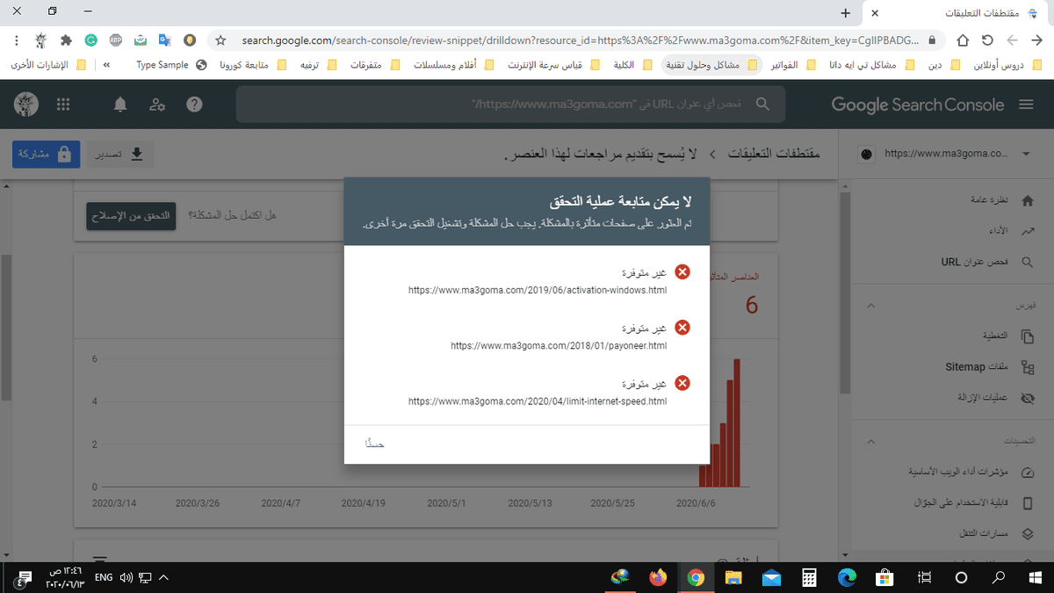Click the page's vertical scrollbar on the left

tap(5, 327)
